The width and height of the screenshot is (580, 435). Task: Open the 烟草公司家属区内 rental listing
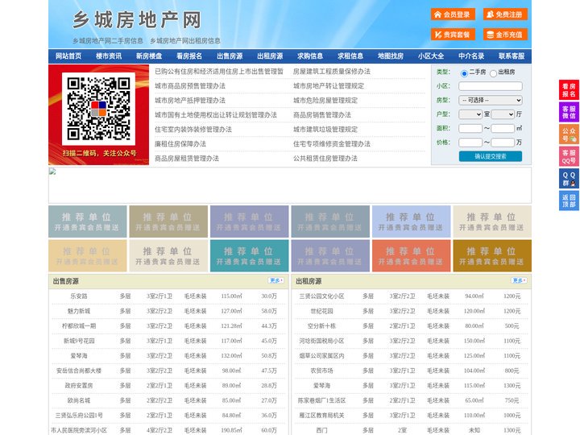pyautogui.click(x=321, y=356)
